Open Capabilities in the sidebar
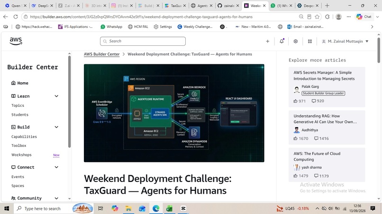The width and height of the screenshot is (382, 214). (24, 137)
